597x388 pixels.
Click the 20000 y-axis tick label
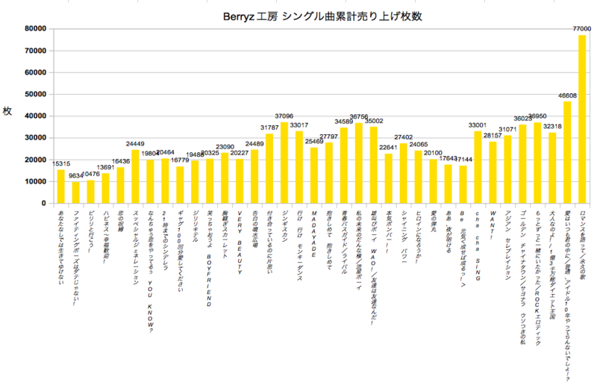pos(35,160)
